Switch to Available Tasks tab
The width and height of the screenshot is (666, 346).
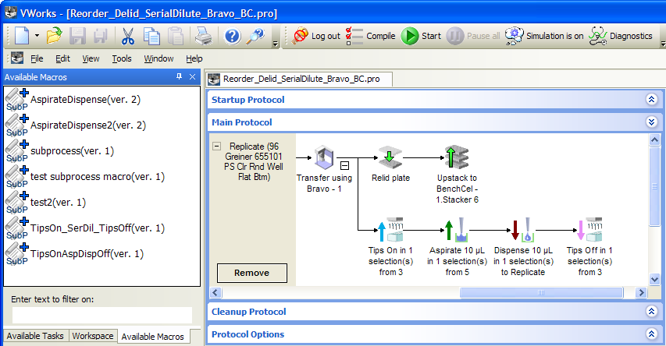click(35, 336)
